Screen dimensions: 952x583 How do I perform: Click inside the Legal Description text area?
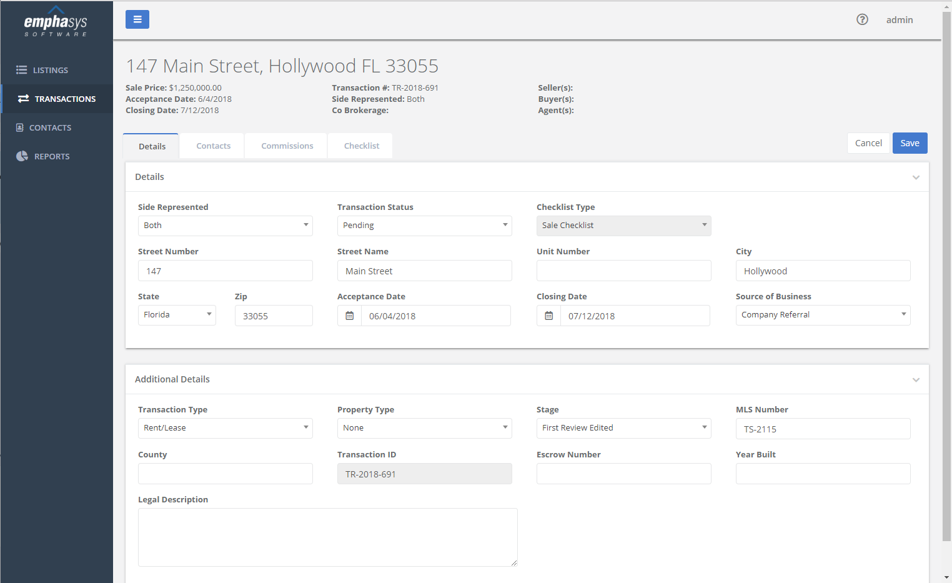pos(327,536)
